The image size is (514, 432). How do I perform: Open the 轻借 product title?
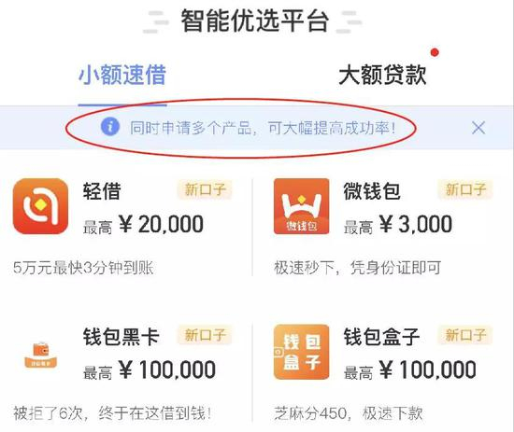102,191
